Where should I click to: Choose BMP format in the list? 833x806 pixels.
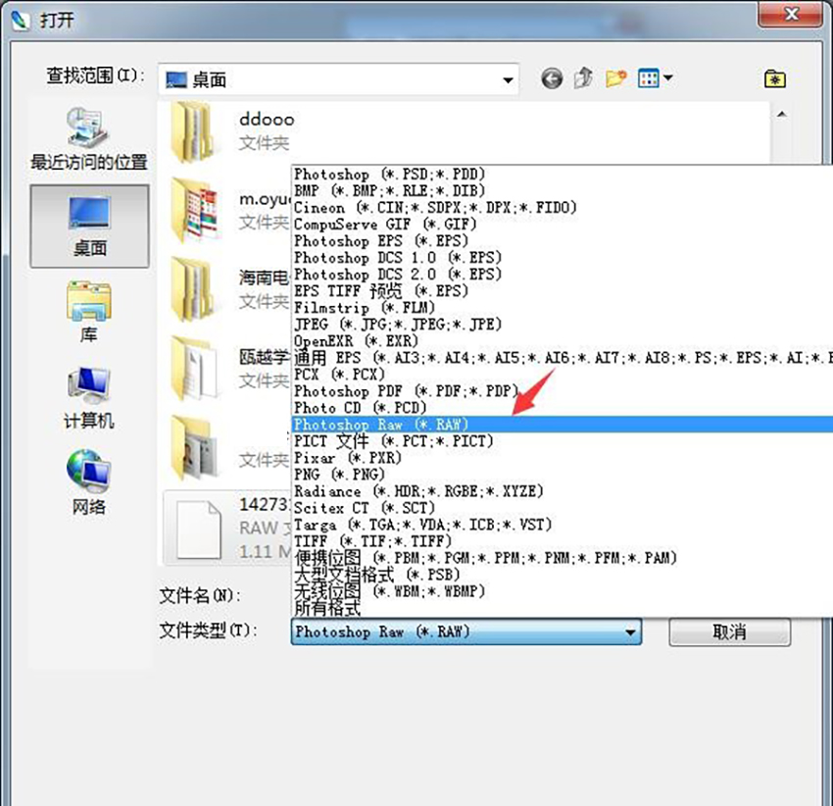pos(563,190)
